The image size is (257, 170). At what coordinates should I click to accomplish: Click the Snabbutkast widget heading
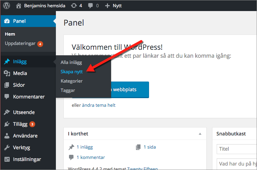[231, 134]
